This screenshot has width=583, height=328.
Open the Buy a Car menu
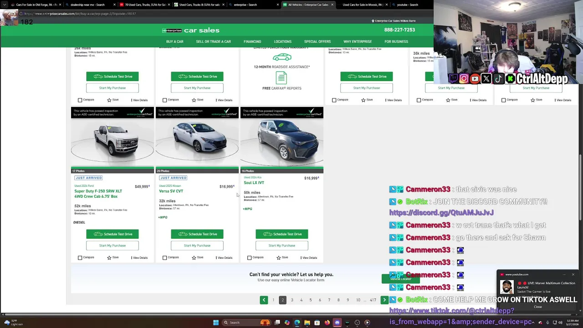(174, 41)
